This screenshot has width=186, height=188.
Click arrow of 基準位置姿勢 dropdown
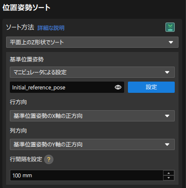[167, 72]
